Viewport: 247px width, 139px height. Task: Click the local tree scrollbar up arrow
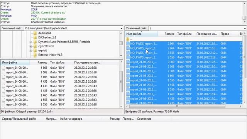pyautogui.click(x=121, y=33)
